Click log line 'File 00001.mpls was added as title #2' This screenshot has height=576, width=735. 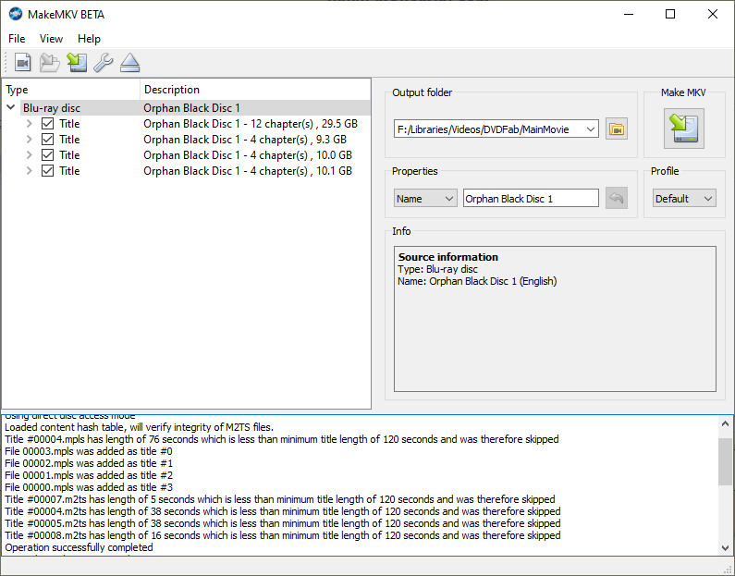click(89, 475)
